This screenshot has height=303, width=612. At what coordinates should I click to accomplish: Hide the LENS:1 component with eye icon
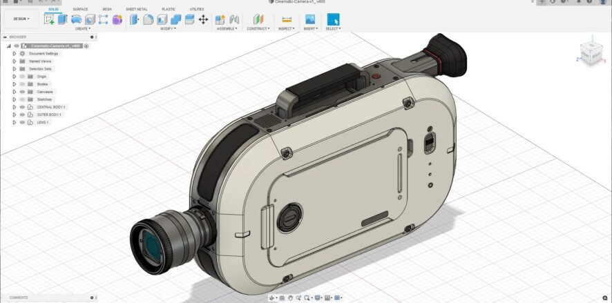tap(22, 122)
